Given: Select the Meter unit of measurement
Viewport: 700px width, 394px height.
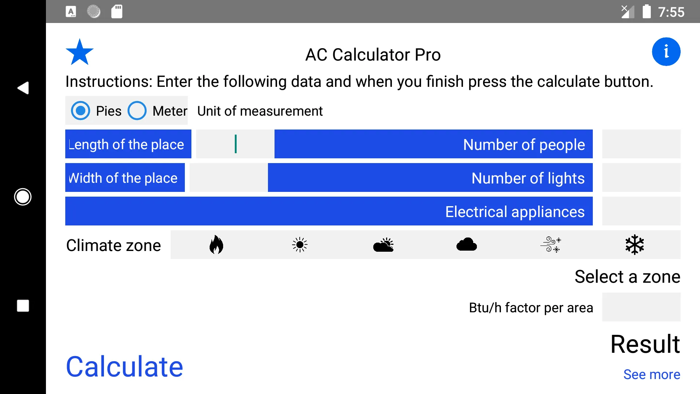Looking at the screenshot, I should pyautogui.click(x=136, y=111).
